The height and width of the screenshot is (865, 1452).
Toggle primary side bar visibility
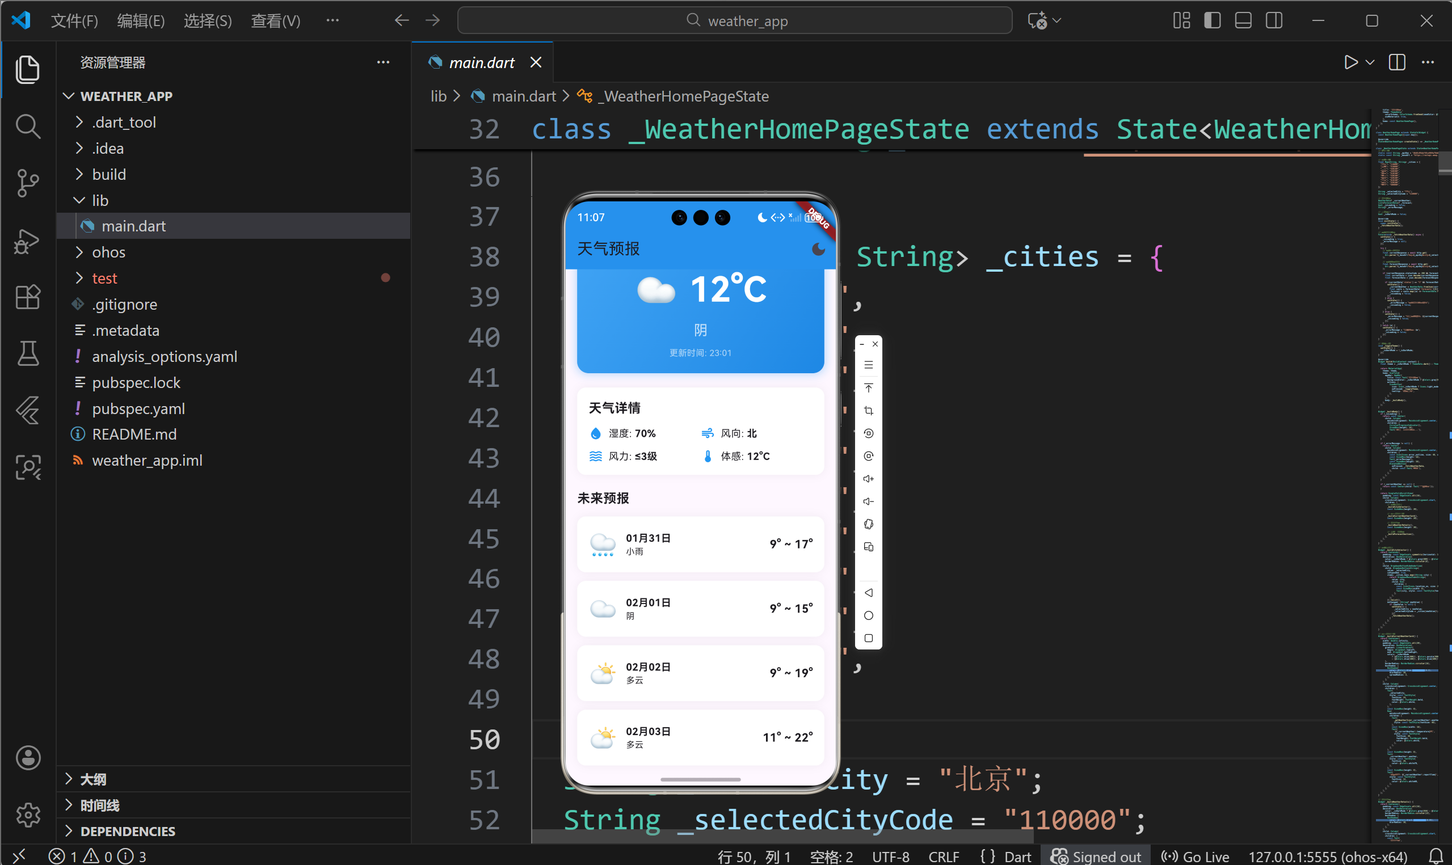tap(1213, 21)
